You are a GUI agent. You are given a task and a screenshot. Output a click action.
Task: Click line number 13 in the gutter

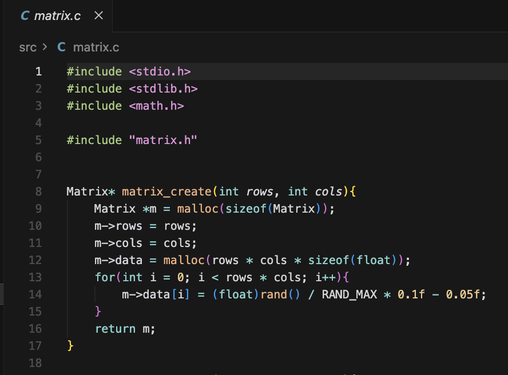point(35,277)
